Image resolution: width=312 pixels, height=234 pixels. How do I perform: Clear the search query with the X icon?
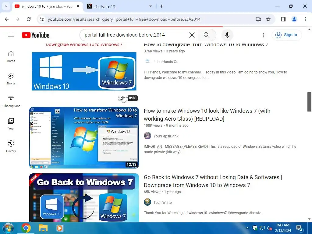[192, 35]
